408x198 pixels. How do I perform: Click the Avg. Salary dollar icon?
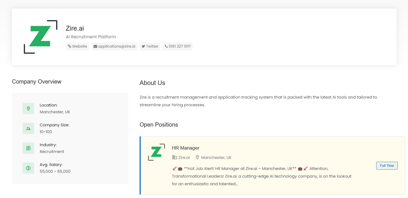click(x=28, y=168)
